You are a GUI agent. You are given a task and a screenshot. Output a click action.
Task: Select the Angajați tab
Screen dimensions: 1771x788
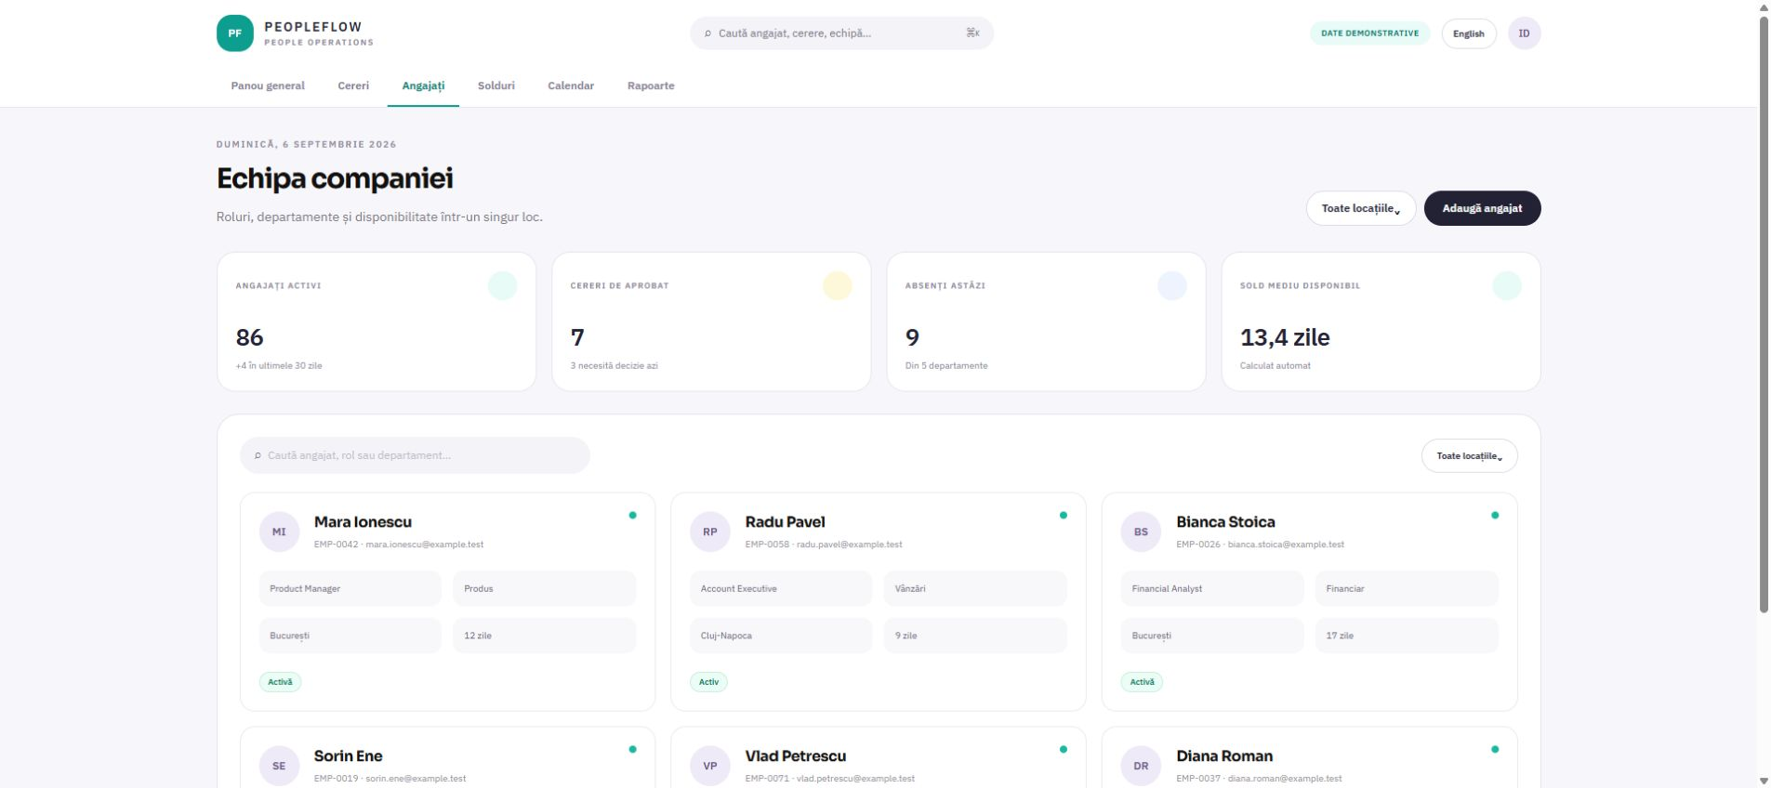(423, 85)
